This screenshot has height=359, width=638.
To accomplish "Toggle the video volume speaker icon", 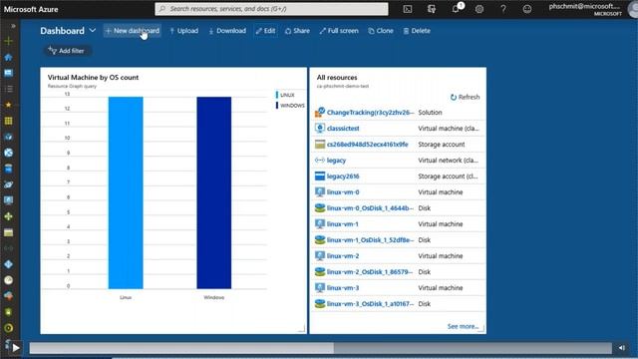I will pos(621,348).
